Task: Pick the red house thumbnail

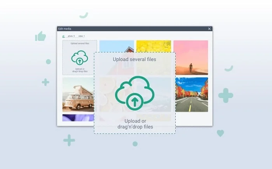Action: tap(117, 46)
